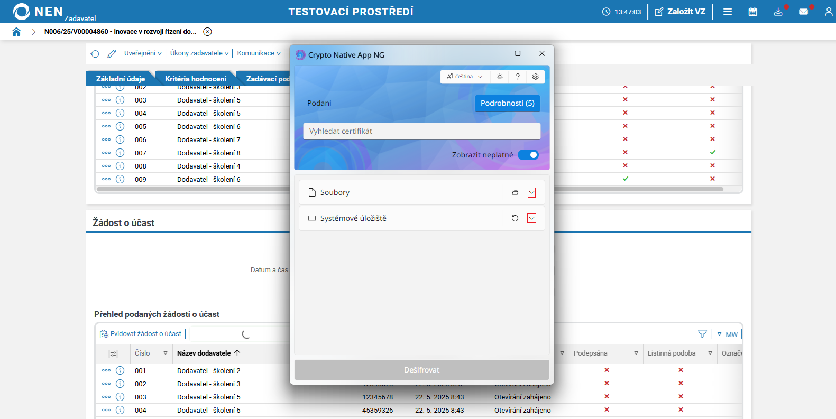Viewport: 836px width, 419px height.
Task: Expand the Soubory section chevron
Action: tap(532, 192)
